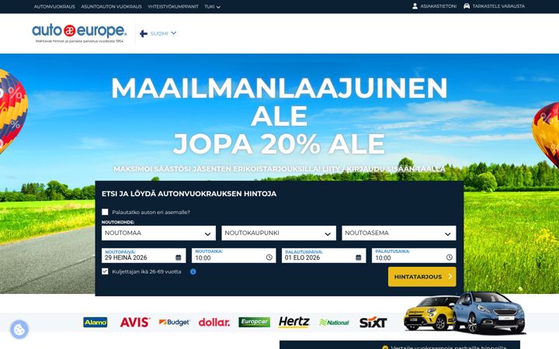Click the Finland flag icon
The height and width of the screenshot is (349, 559).
pyautogui.click(x=144, y=33)
